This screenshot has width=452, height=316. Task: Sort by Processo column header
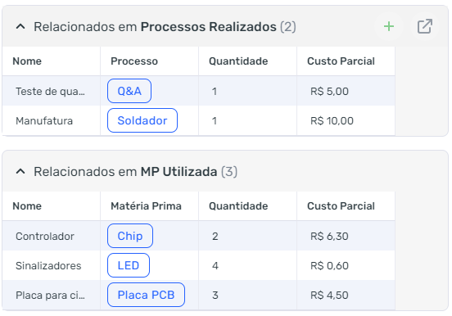click(134, 61)
